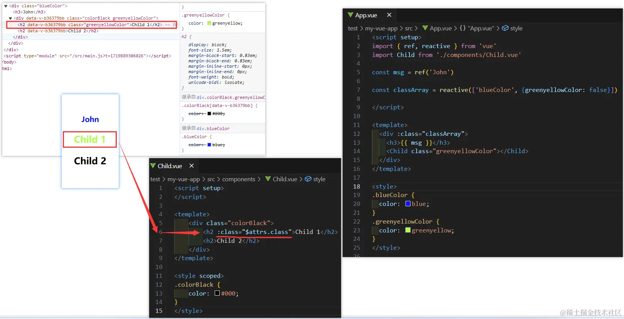Image resolution: width=624 pixels, height=319 pixels.
Task: Open 'test' breadcrumb in App.vue editor
Action: click(x=353, y=28)
